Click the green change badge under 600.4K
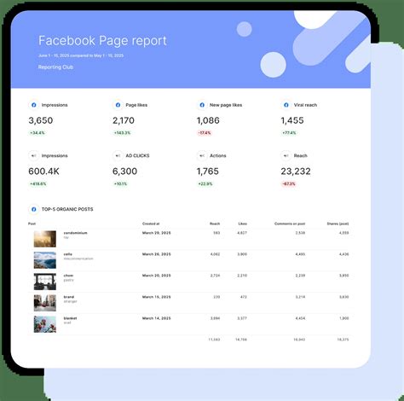This screenshot has width=404, height=401. [38, 183]
